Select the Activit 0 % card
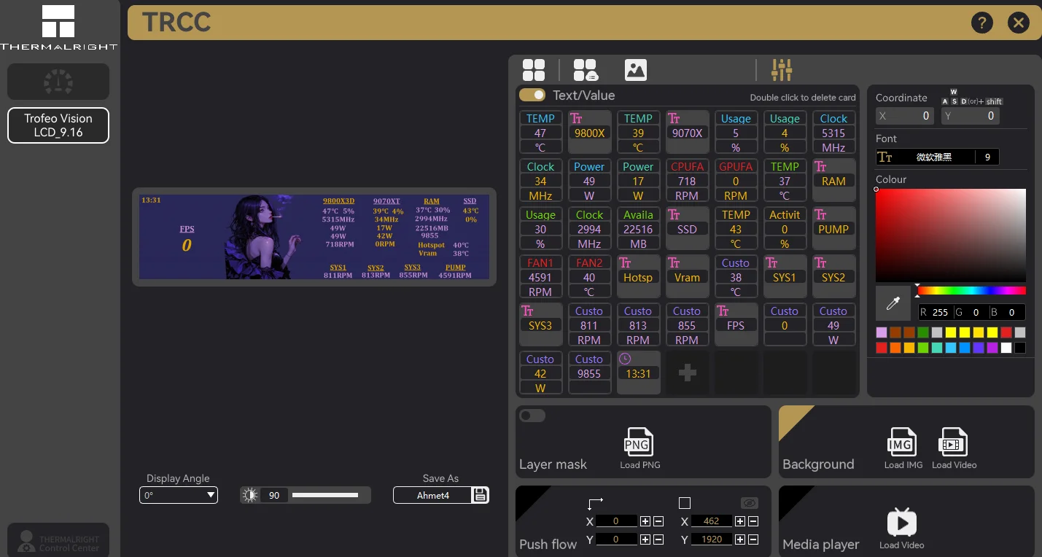Image resolution: width=1042 pixels, height=557 pixels. tap(785, 228)
